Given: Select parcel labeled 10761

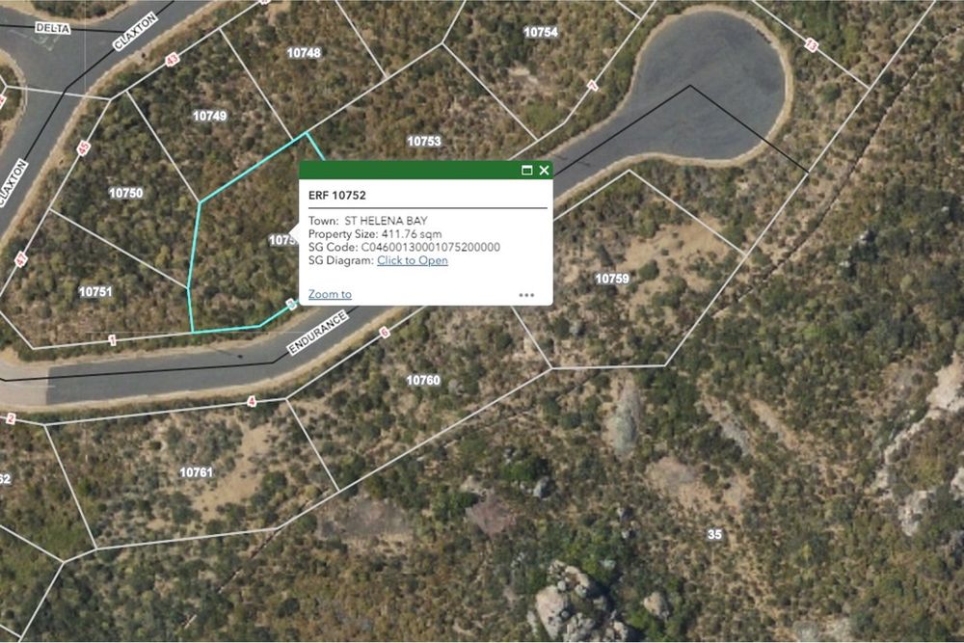Looking at the screenshot, I should [196, 472].
